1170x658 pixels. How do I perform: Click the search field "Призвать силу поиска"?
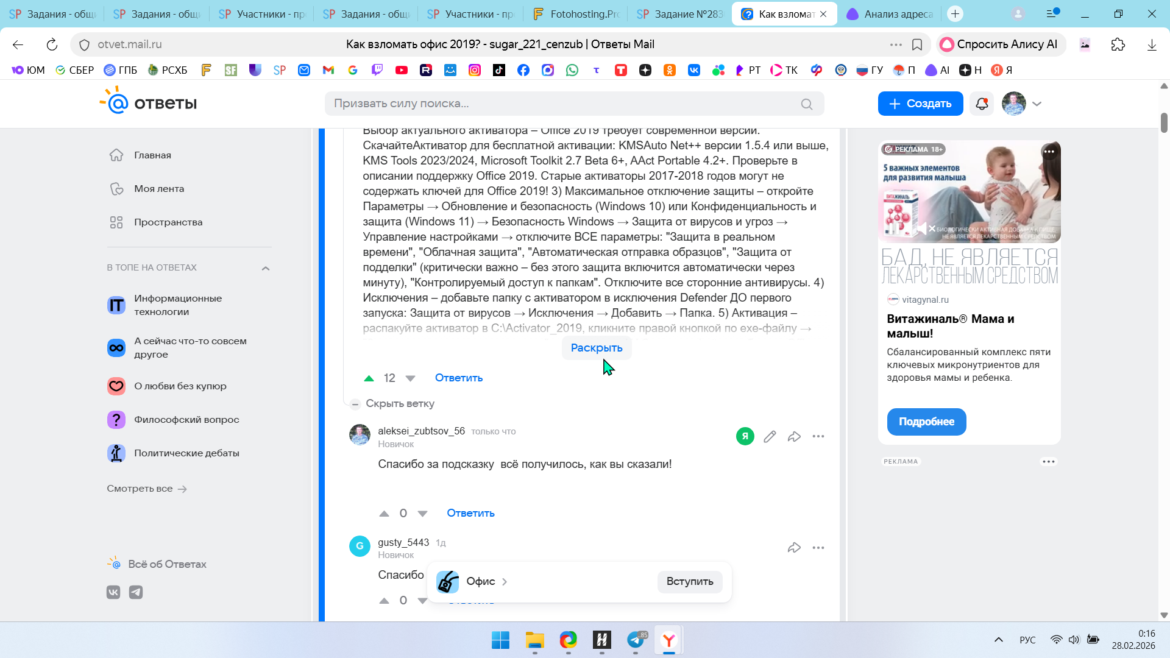click(x=567, y=104)
